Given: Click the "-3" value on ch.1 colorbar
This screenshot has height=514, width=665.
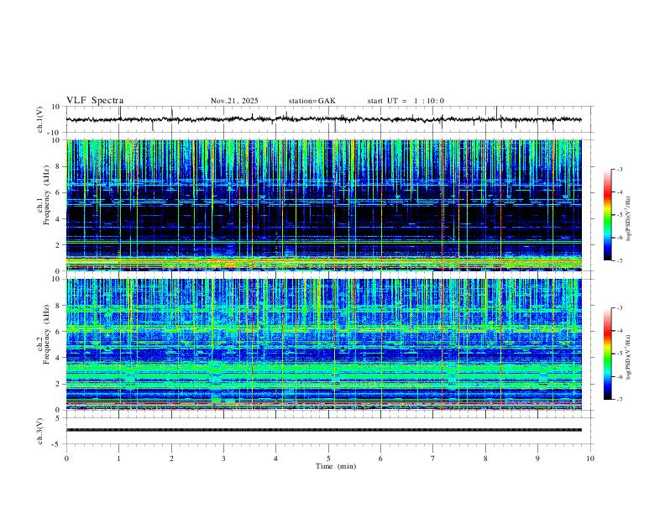Looking at the screenshot, I should tap(619, 169).
